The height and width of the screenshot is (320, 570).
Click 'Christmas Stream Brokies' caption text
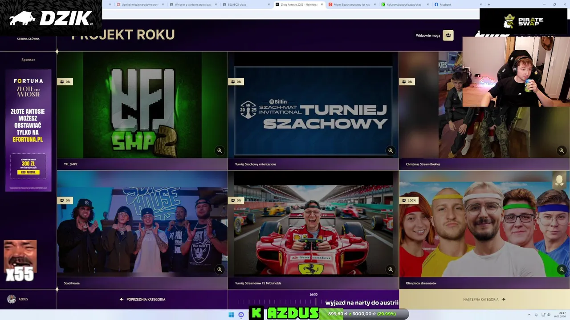click(423, 164)
